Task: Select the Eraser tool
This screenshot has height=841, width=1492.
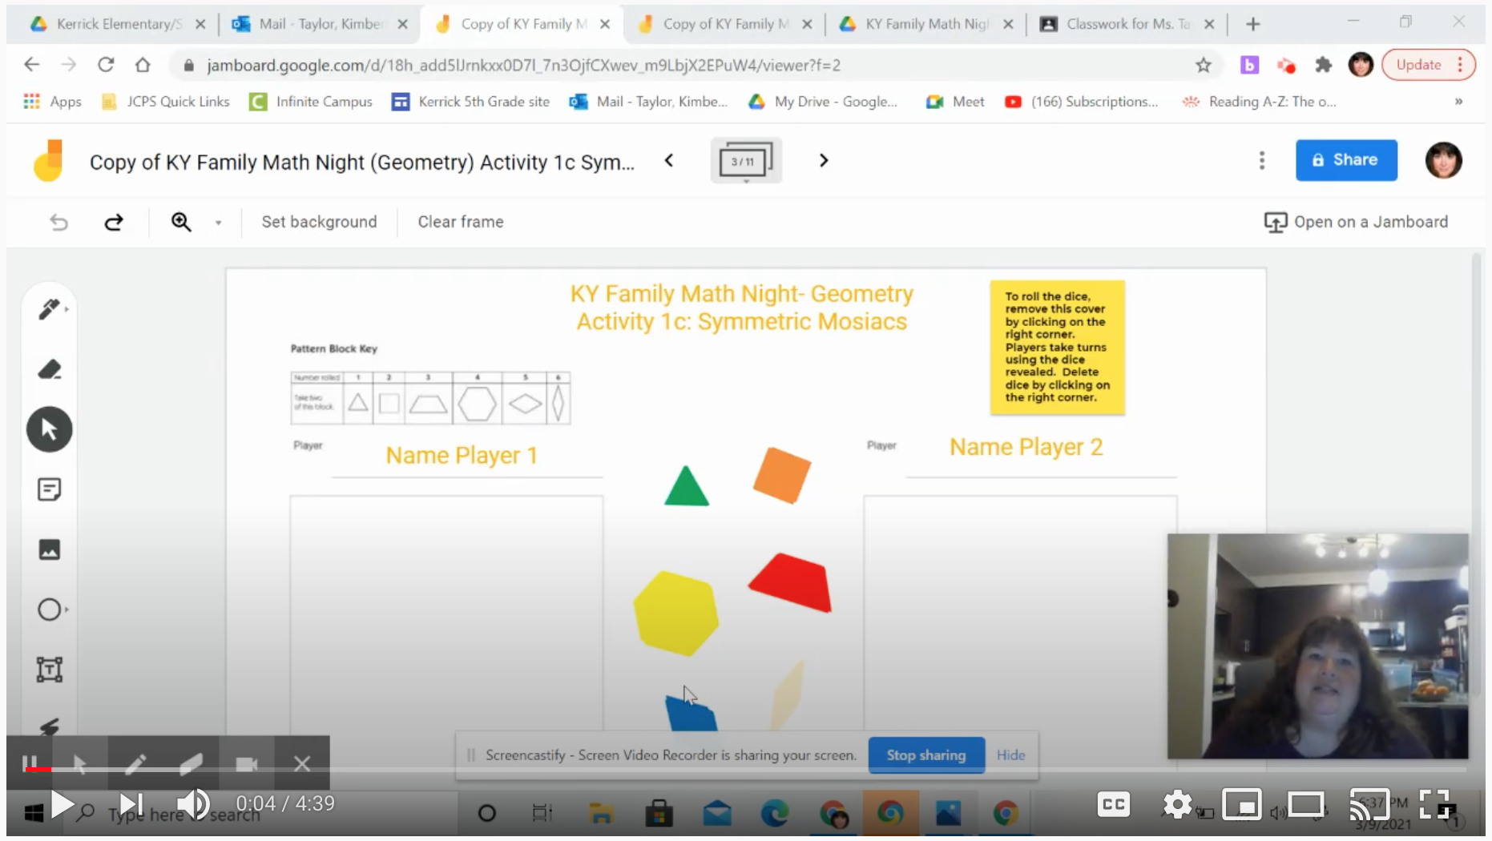Action: (x=50, y=369)
